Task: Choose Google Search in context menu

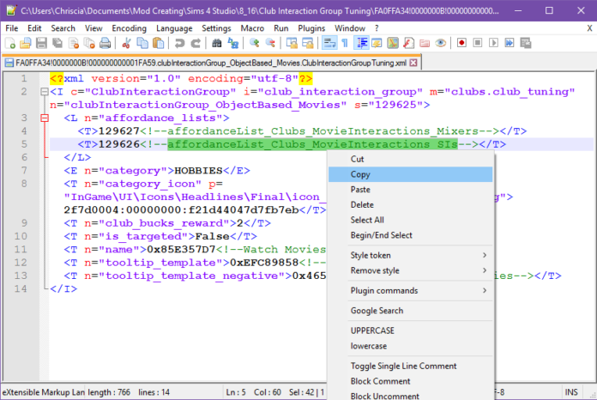Action: point(377,311)
